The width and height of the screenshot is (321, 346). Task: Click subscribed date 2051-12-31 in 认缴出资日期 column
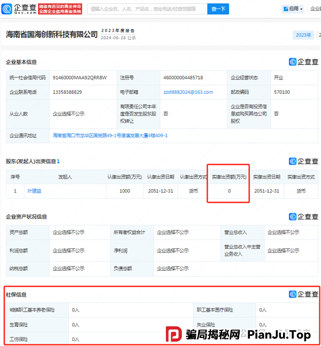(x=160, y=191)
